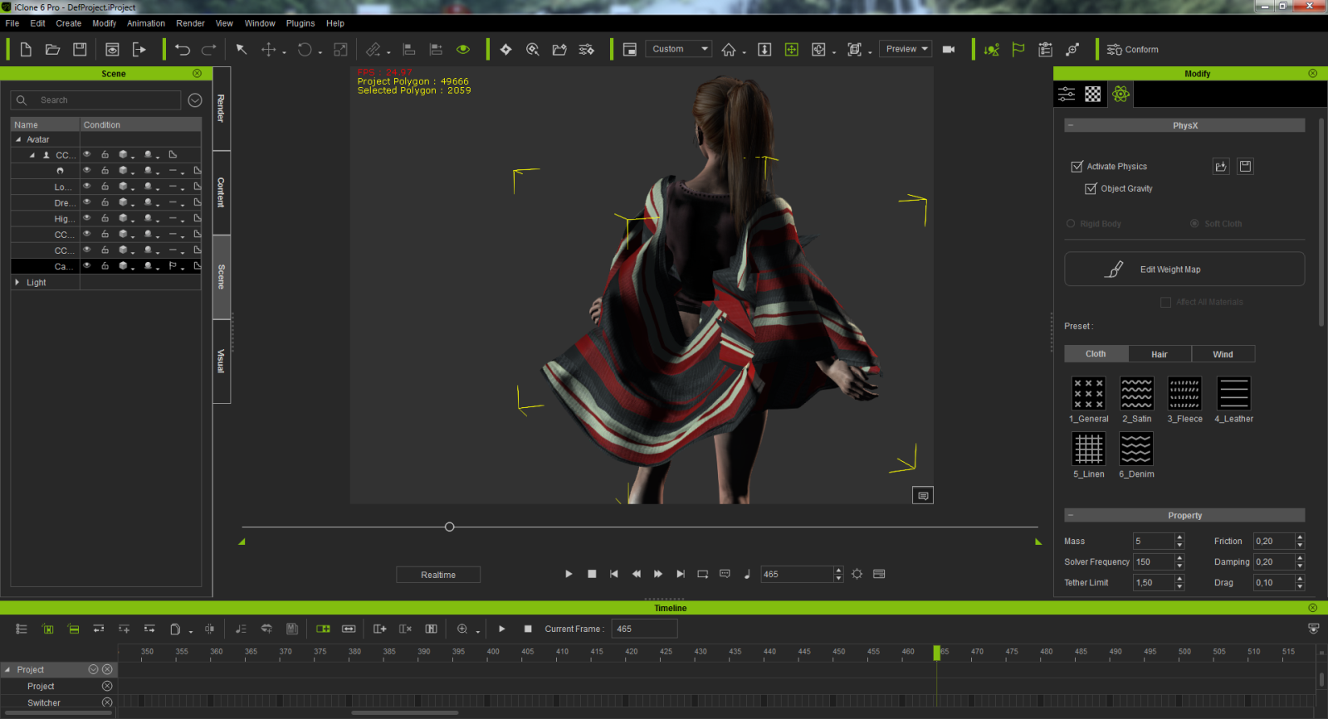Open the Plugins menu
1328x719 pixels.
pos(300,23)
